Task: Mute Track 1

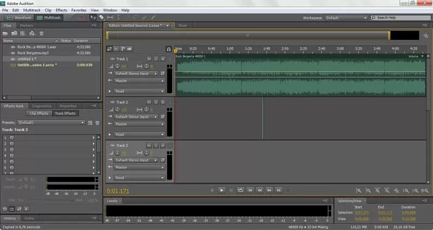Action: pyautogui.click(x=149, y=59)
